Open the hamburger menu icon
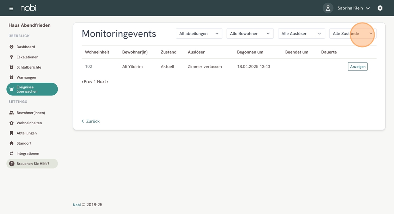The image size is (394, 214). (x=11, y=8)
